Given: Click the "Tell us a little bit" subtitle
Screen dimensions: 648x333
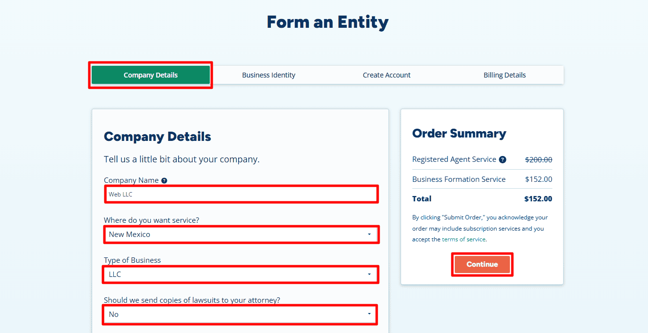Looking at the screenshot, I should coord(182,159).
